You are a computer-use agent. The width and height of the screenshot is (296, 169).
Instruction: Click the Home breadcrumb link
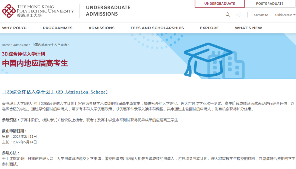click(6, 45)
